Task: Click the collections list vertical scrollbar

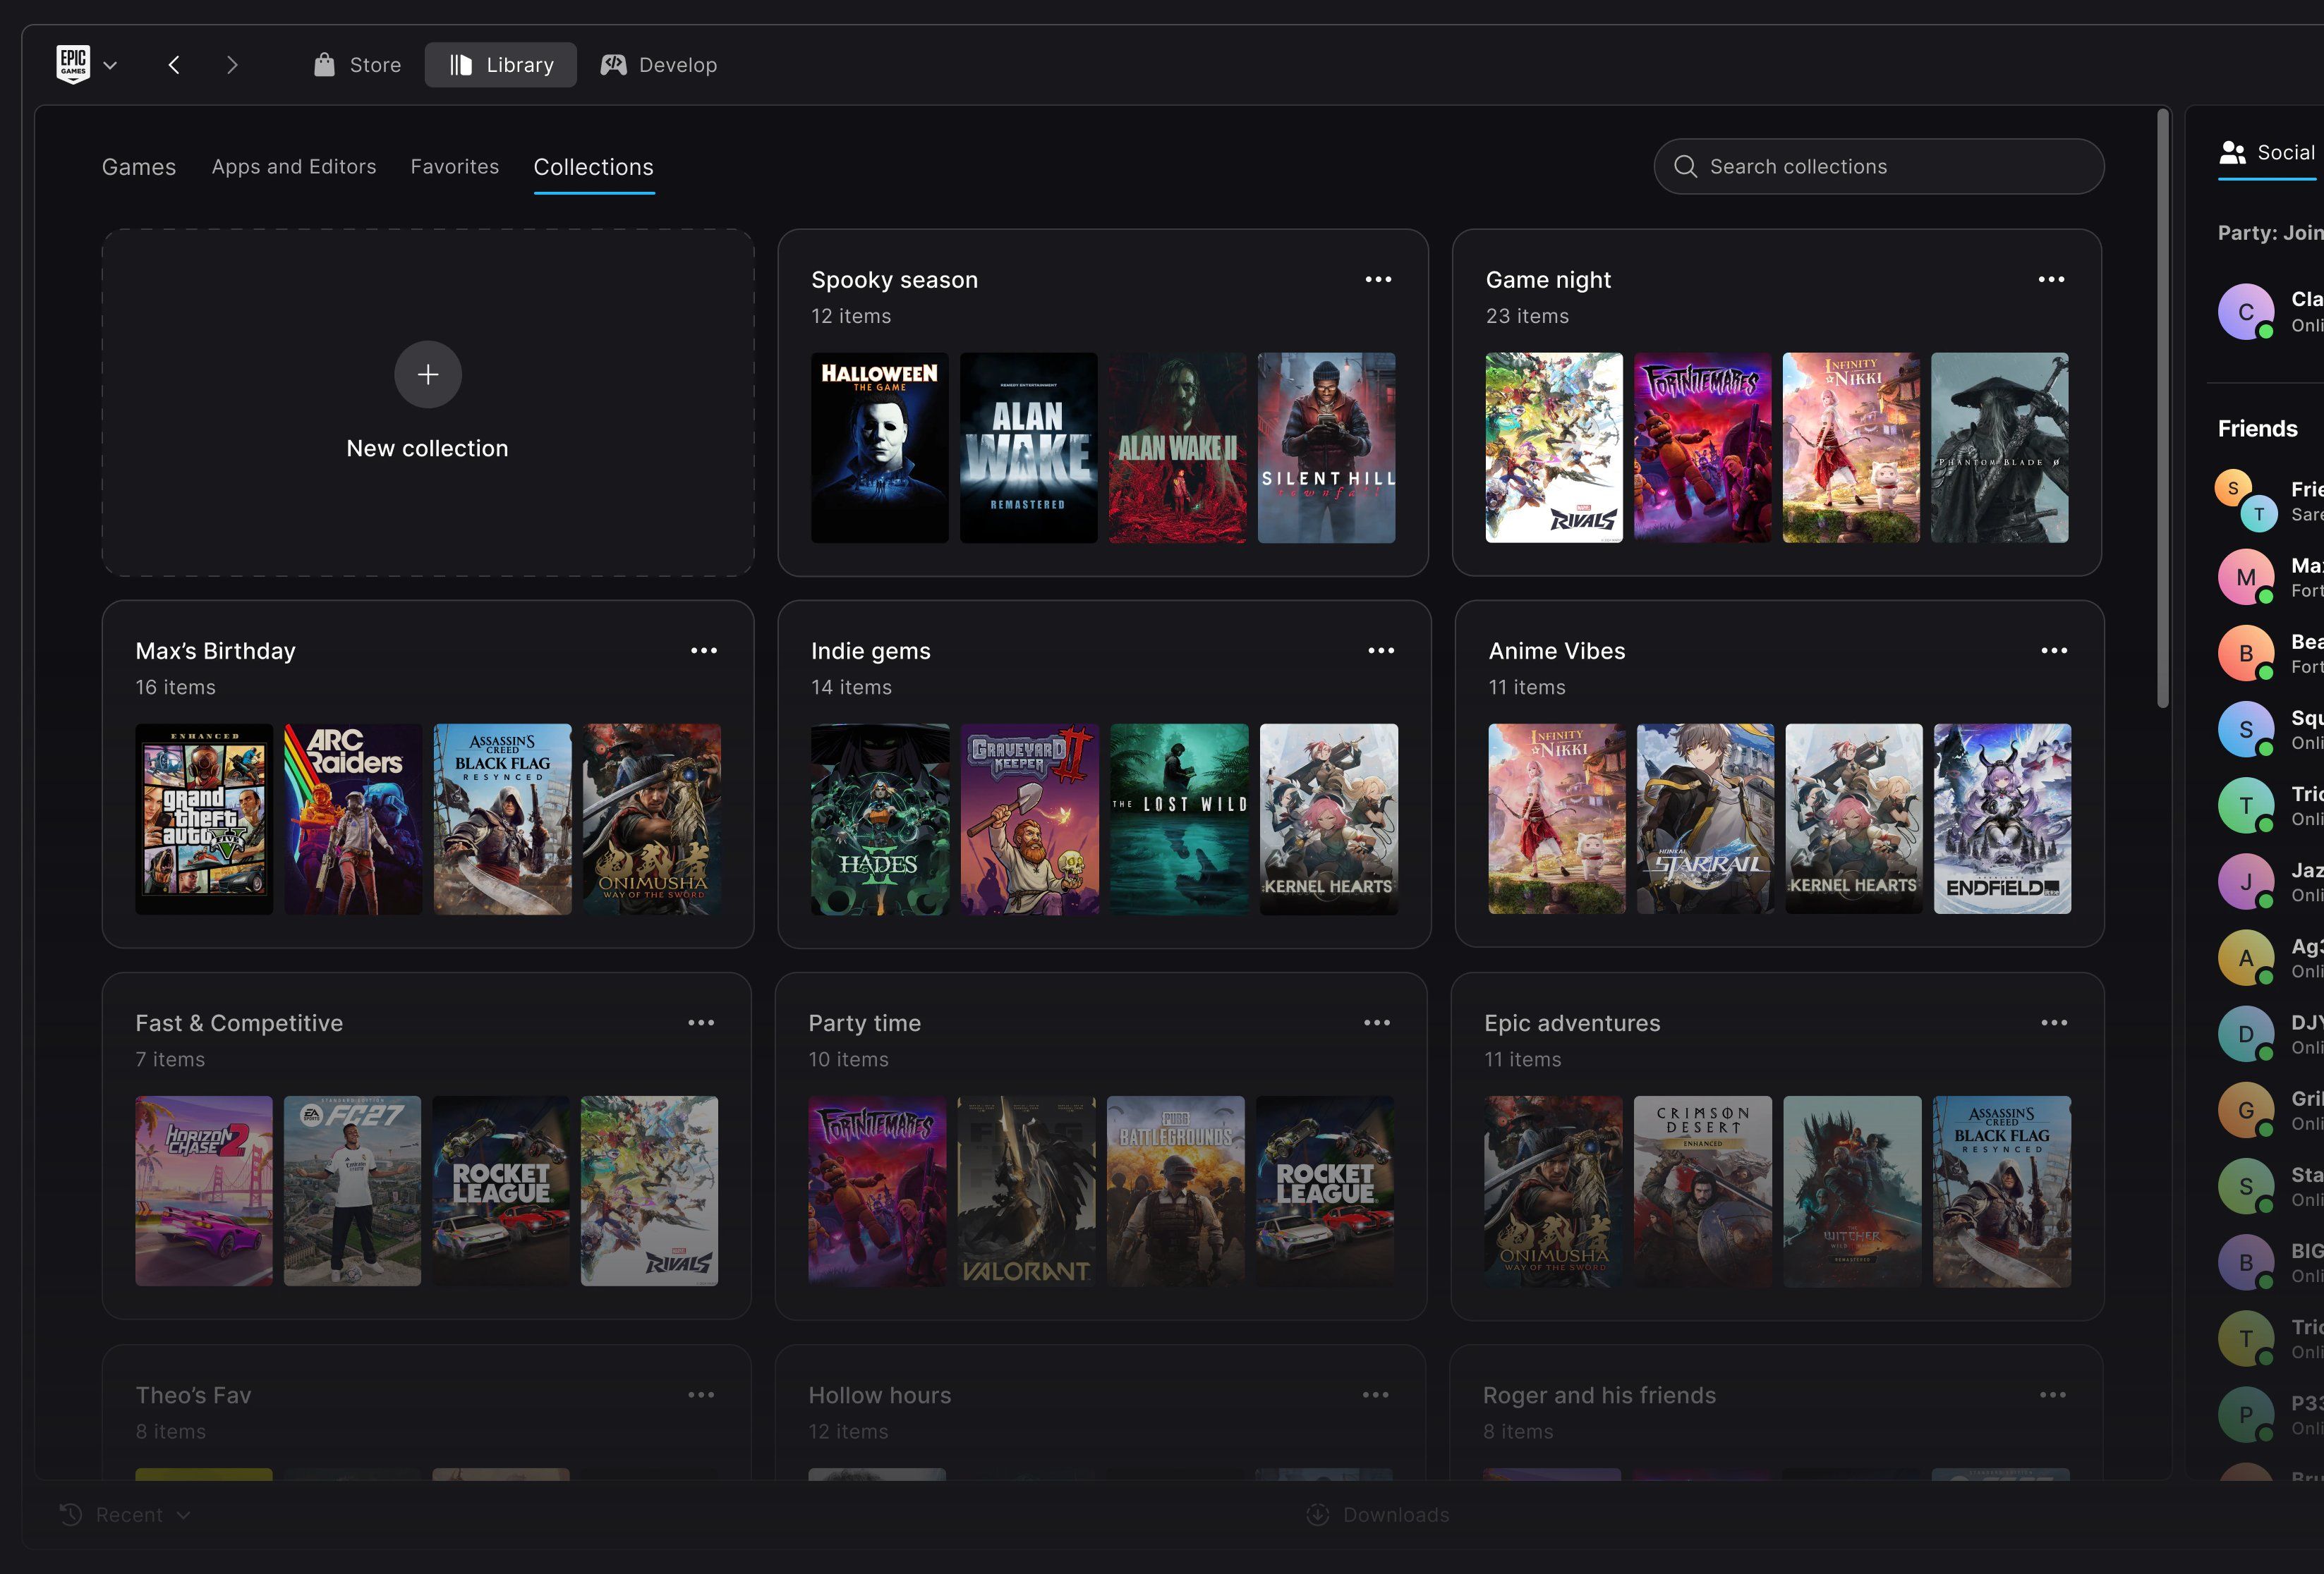Action: coord(2163,410)
